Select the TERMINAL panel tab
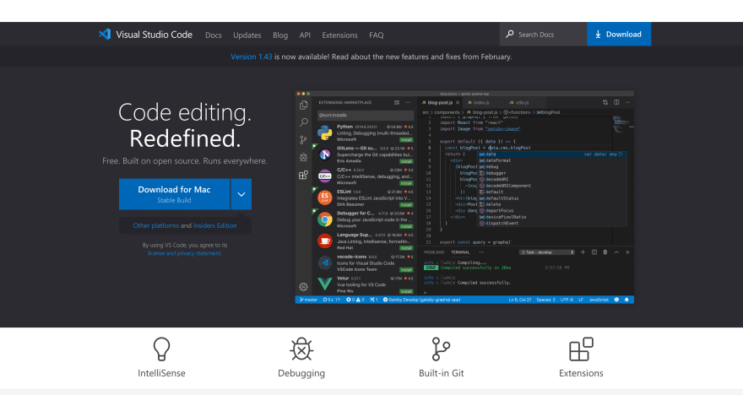 tap(460, 252)
